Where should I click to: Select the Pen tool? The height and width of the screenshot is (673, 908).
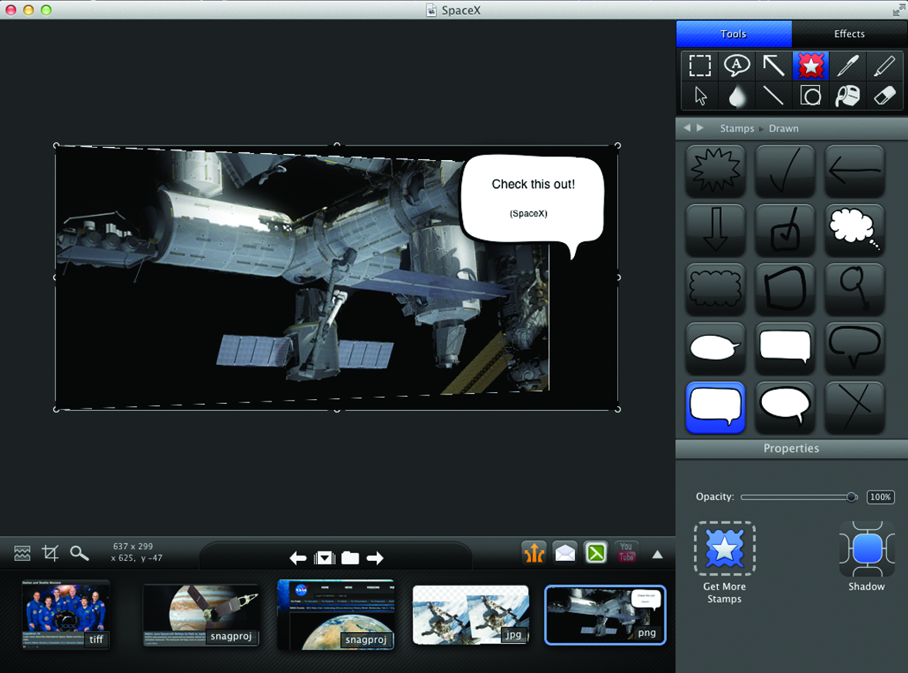point(847,66)
